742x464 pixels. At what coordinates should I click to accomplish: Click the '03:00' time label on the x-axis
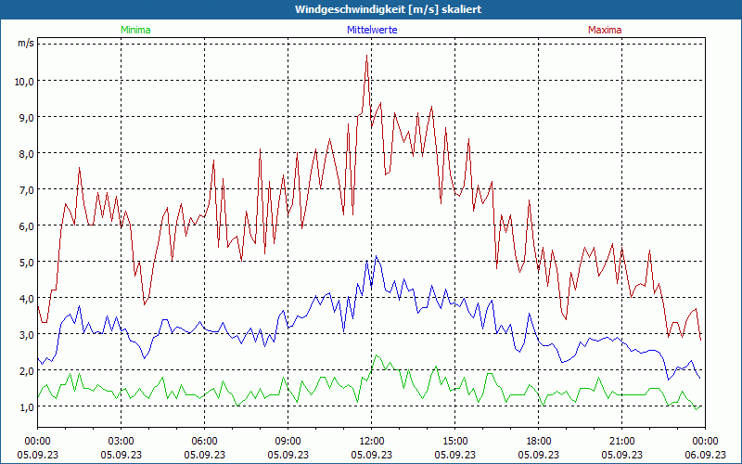coord(122,442)
